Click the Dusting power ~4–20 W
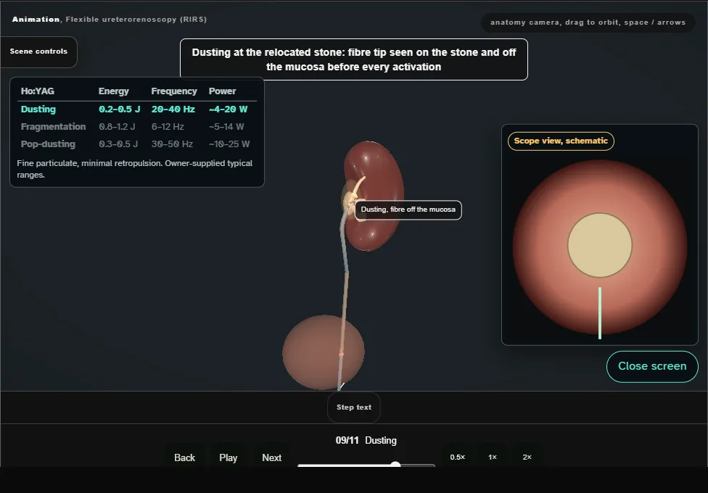The image size is (708, 493). pos(228,109)
